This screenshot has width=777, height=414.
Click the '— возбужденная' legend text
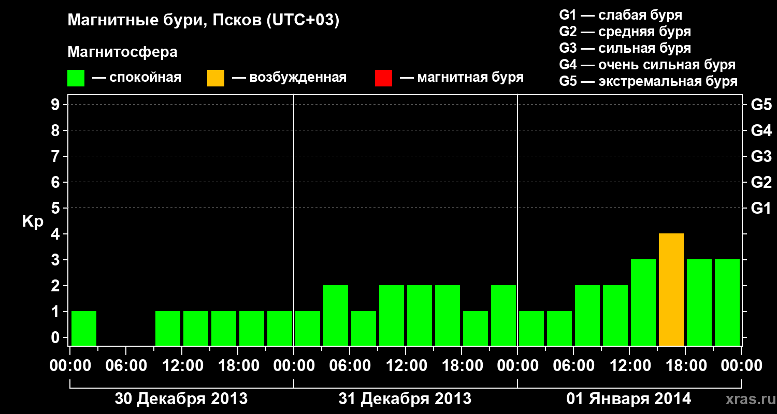pyautogui.click(x=289, y=78)
